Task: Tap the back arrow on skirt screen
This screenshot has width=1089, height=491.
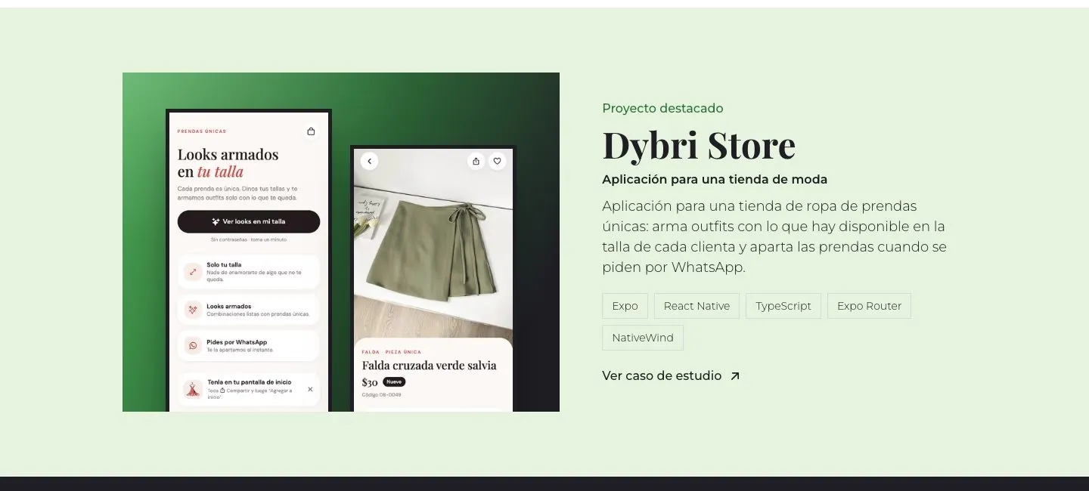Action: coord(369,161)
